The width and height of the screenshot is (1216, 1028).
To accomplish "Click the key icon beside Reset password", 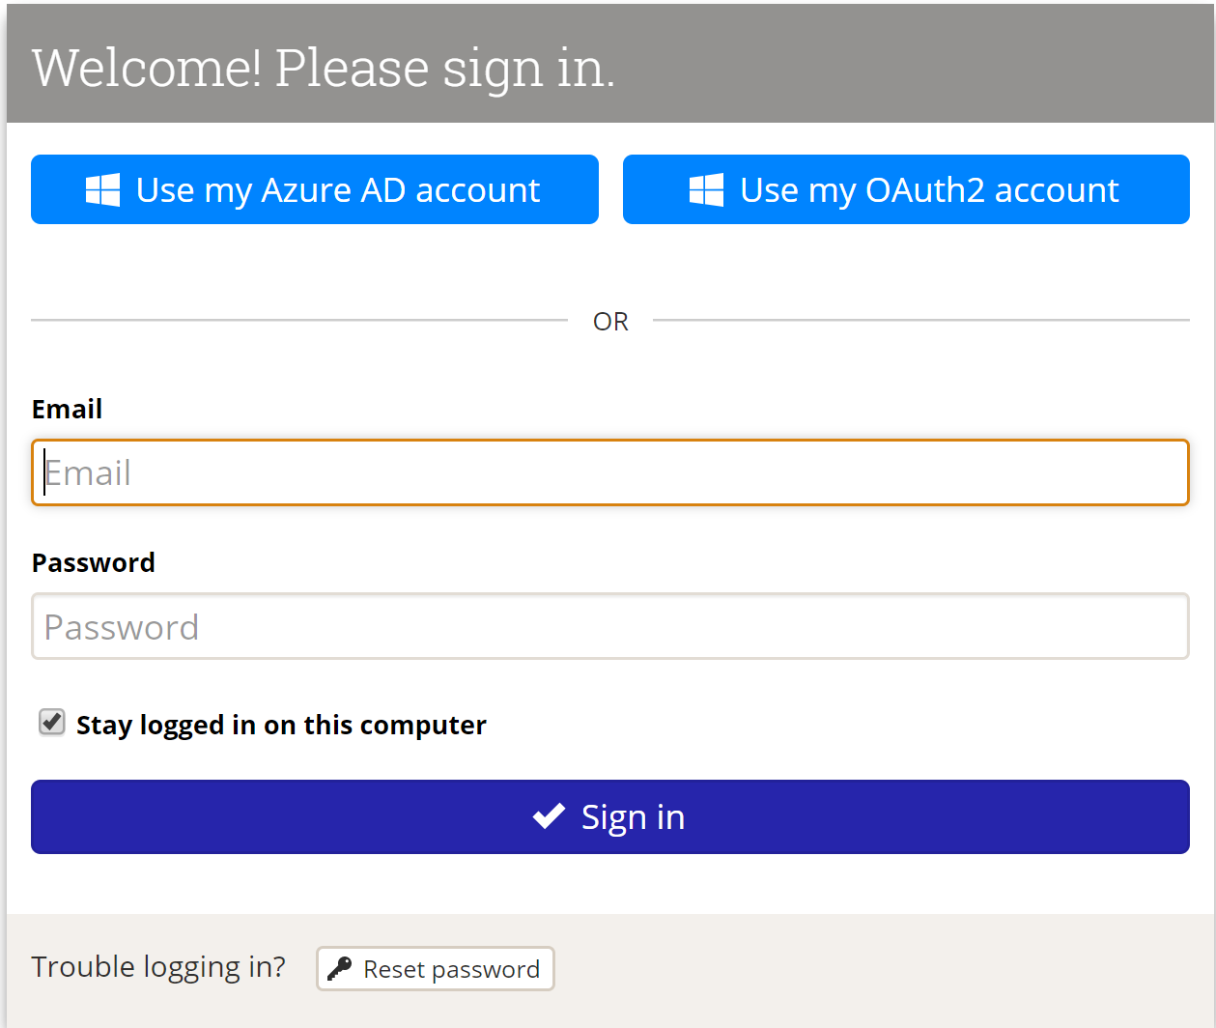I will 339,969.
